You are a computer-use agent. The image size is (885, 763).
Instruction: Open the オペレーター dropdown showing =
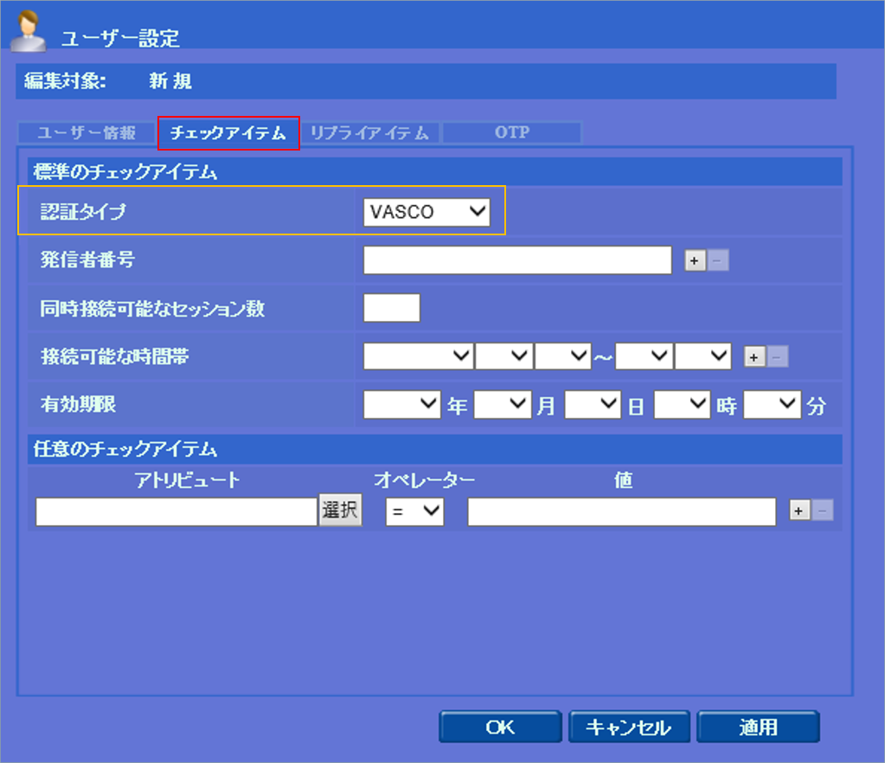point(414,512)
